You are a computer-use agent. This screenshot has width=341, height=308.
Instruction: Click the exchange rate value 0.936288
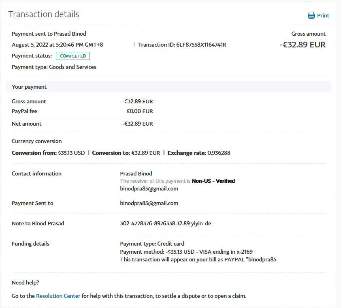tap(219, 153)
